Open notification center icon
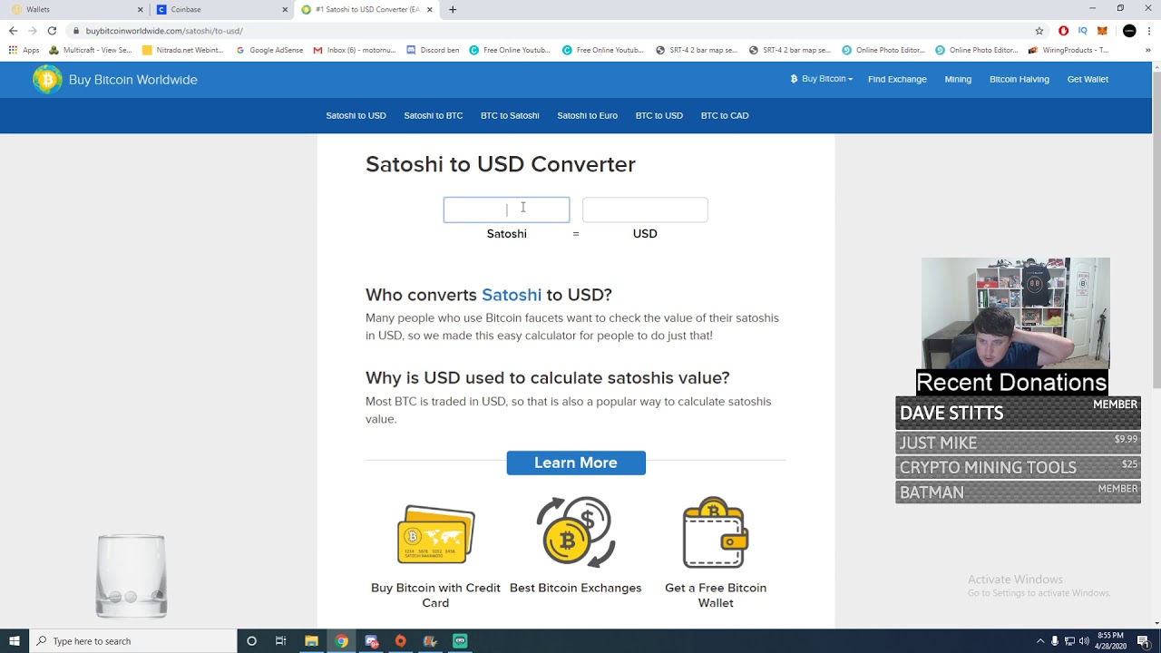 [x=1144, y=641]
